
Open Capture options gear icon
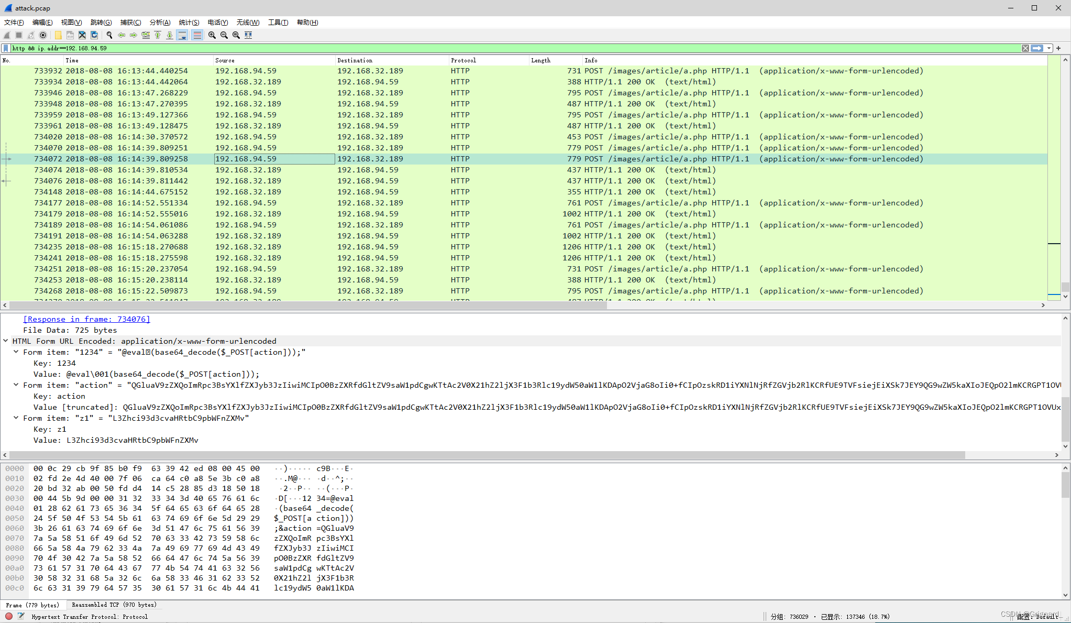pos(43,35)
